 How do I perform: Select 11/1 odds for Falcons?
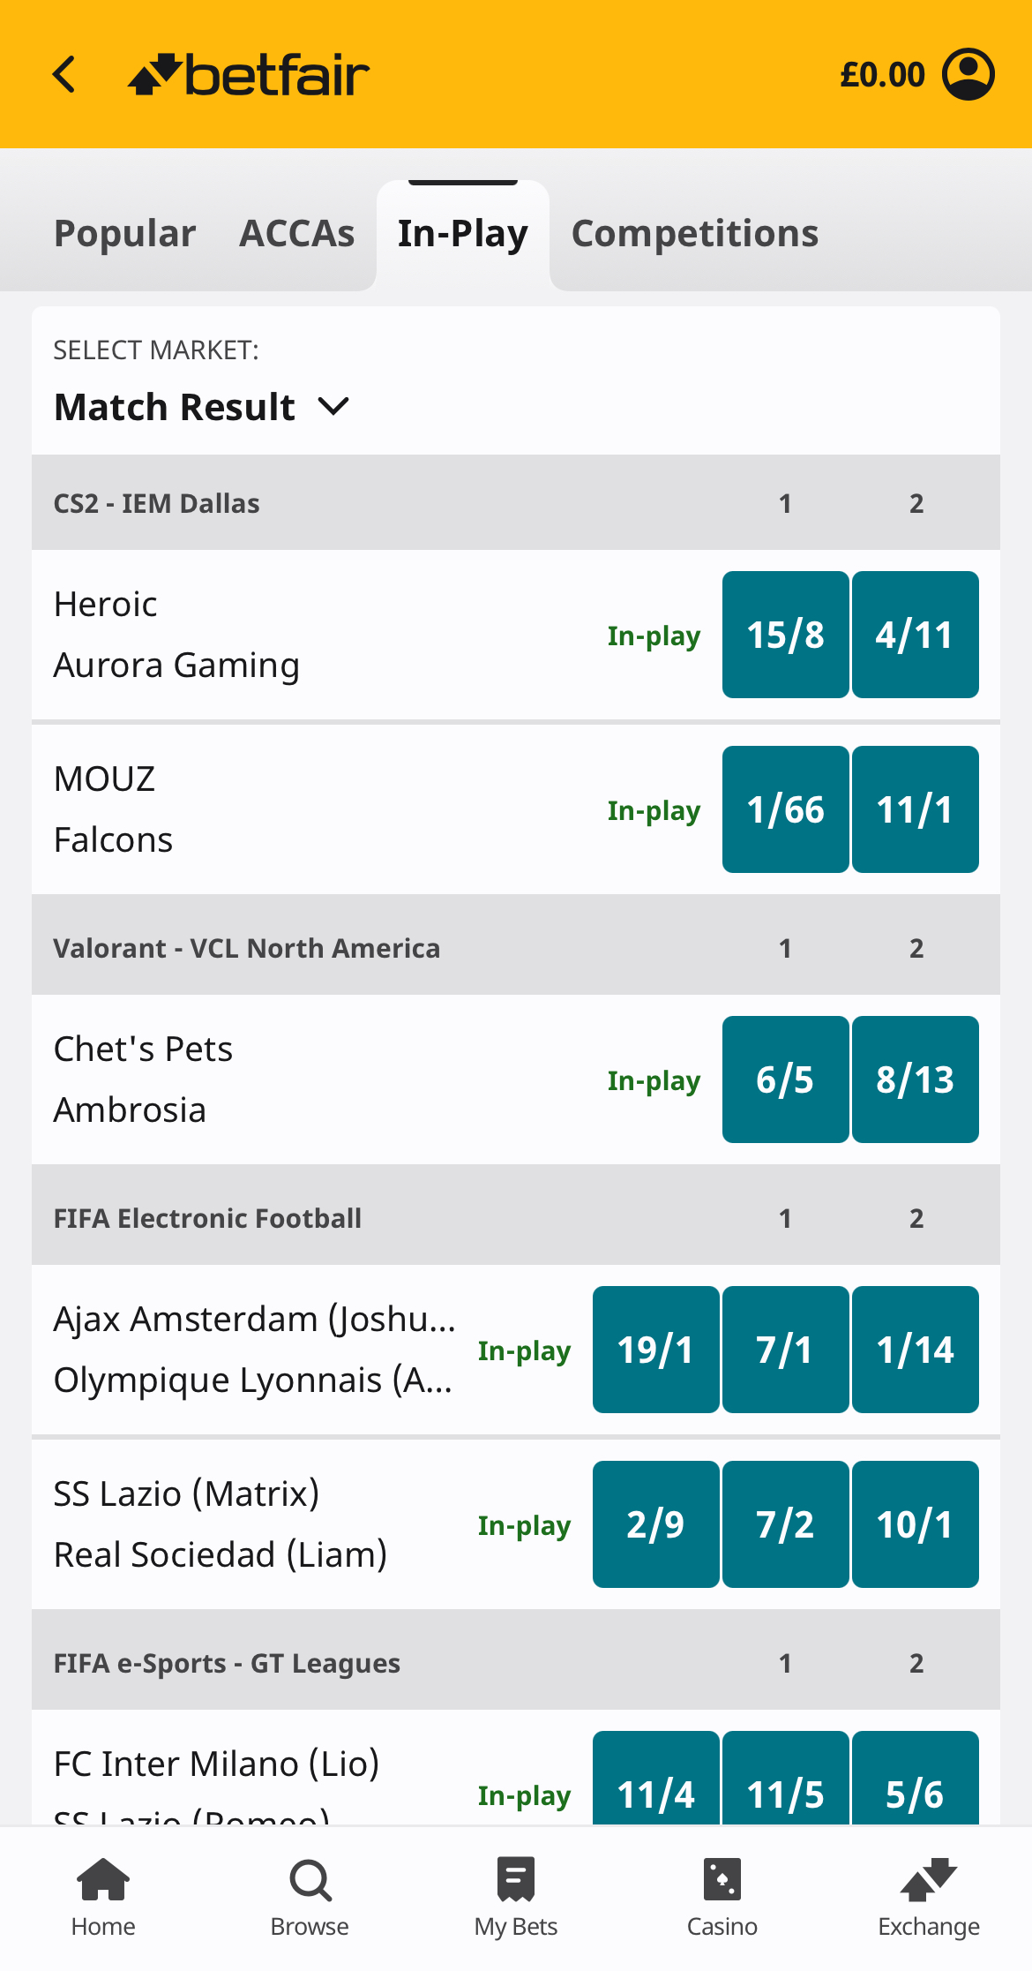tap(915, 809)
